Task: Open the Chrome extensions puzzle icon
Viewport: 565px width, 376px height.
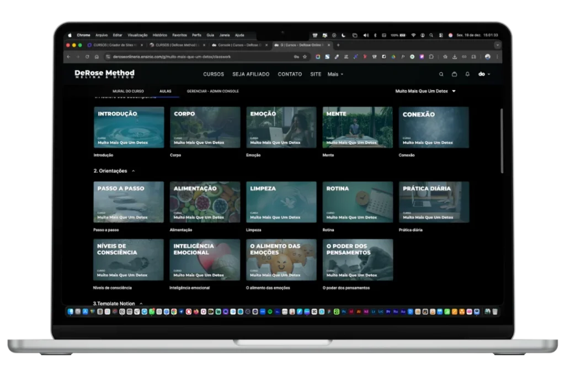Action: click(x=431, y=57)
